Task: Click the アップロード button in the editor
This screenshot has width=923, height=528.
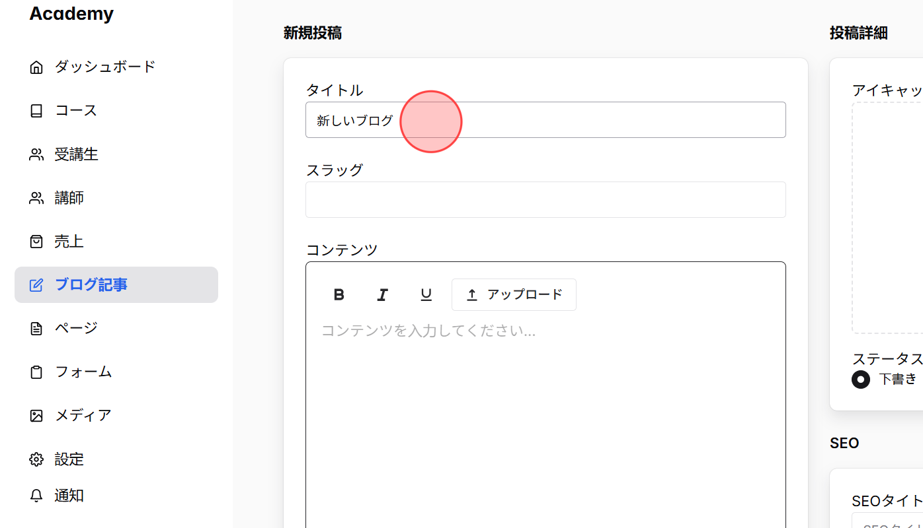Action: point(514,294)
